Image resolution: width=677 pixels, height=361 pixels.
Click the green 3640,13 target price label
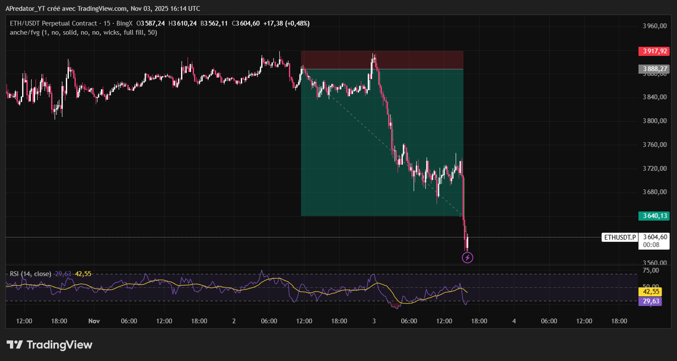point(653,215)
